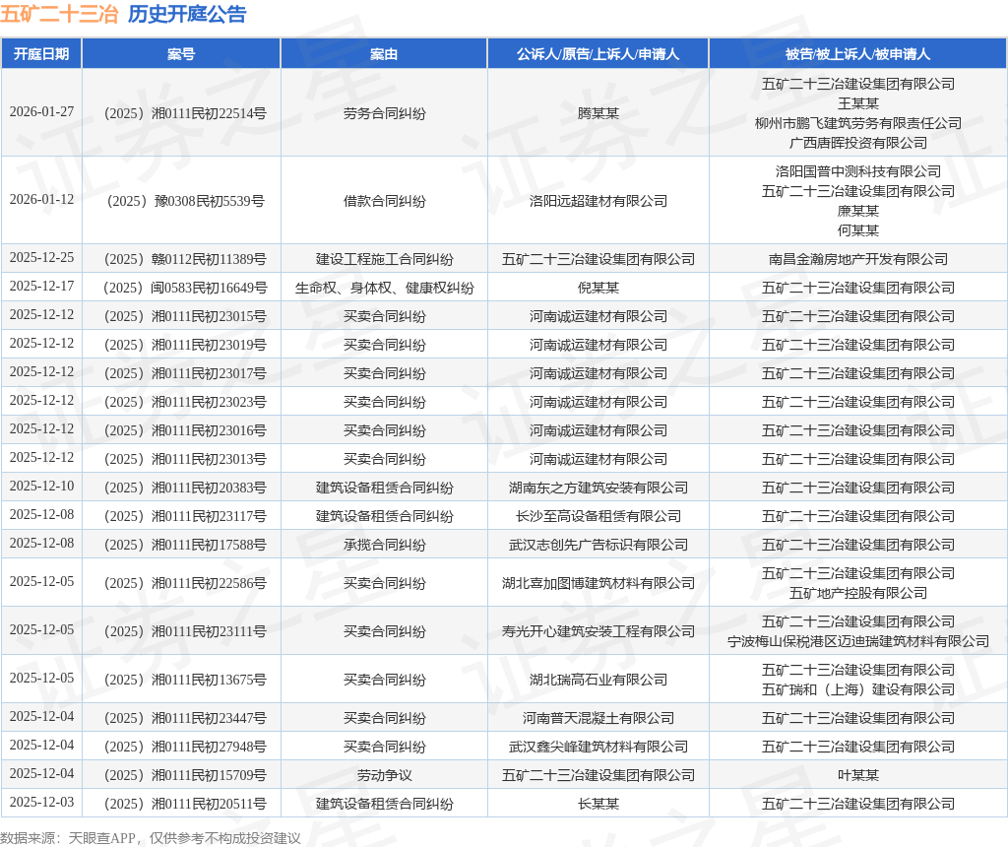1008x847 pixels.
Task: Select date cell 2026-01-12
Action: [41, 199]
